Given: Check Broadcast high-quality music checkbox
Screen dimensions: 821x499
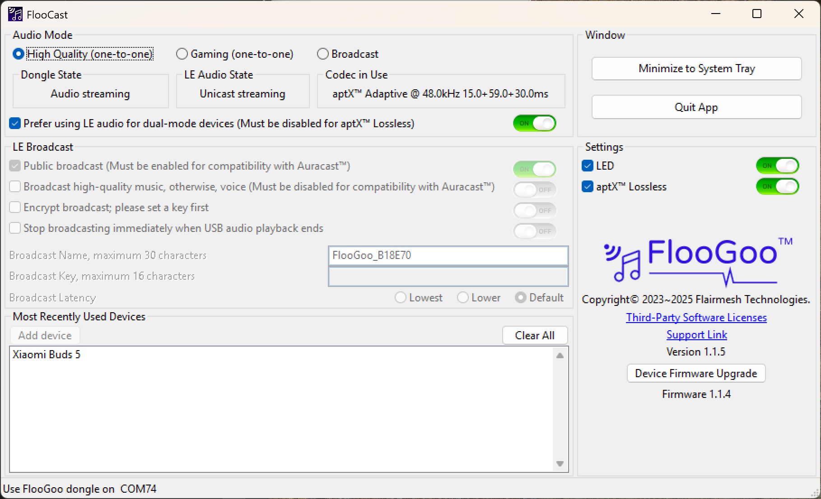Looking at the screenshot, I should 15,186.
